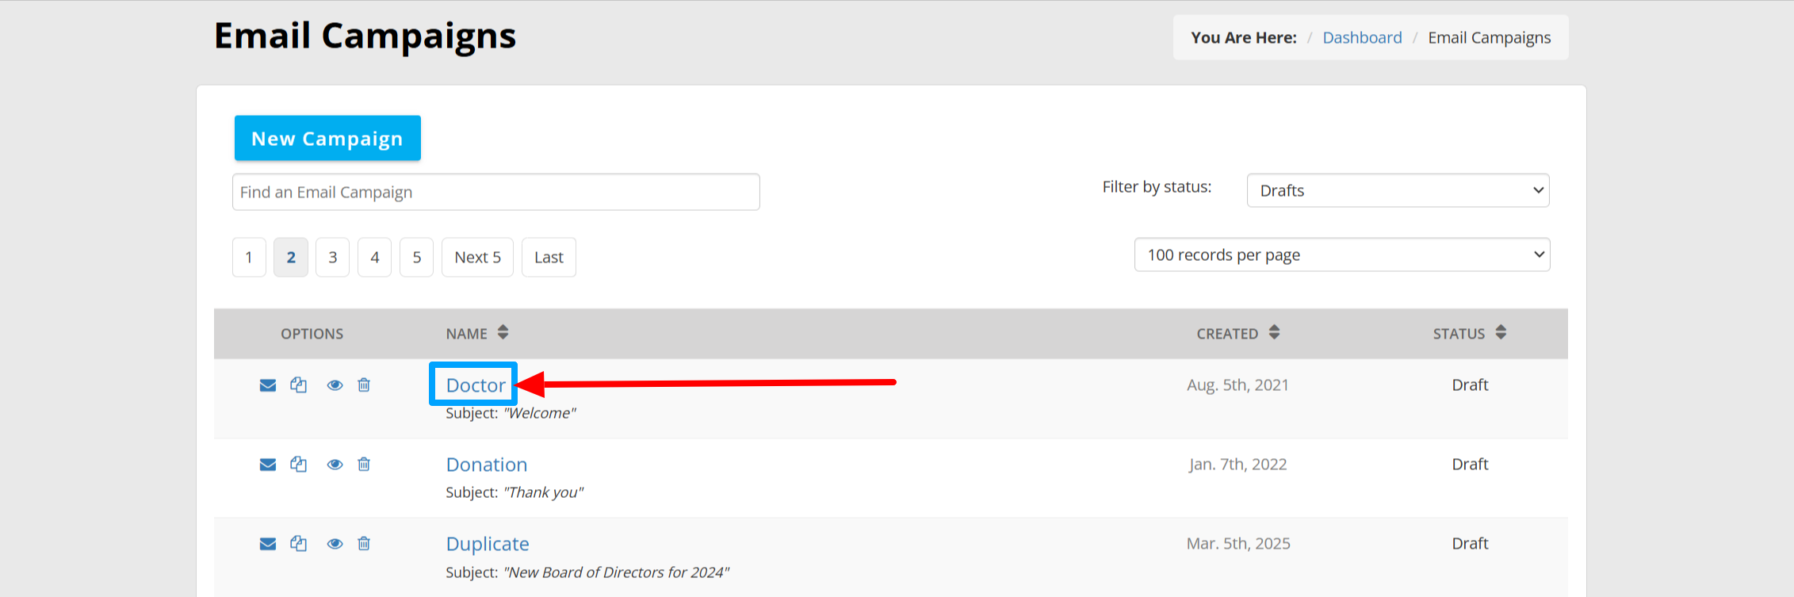Click trash icon on Donation row
Screen dimensions: 1794x597
[364, 464]
